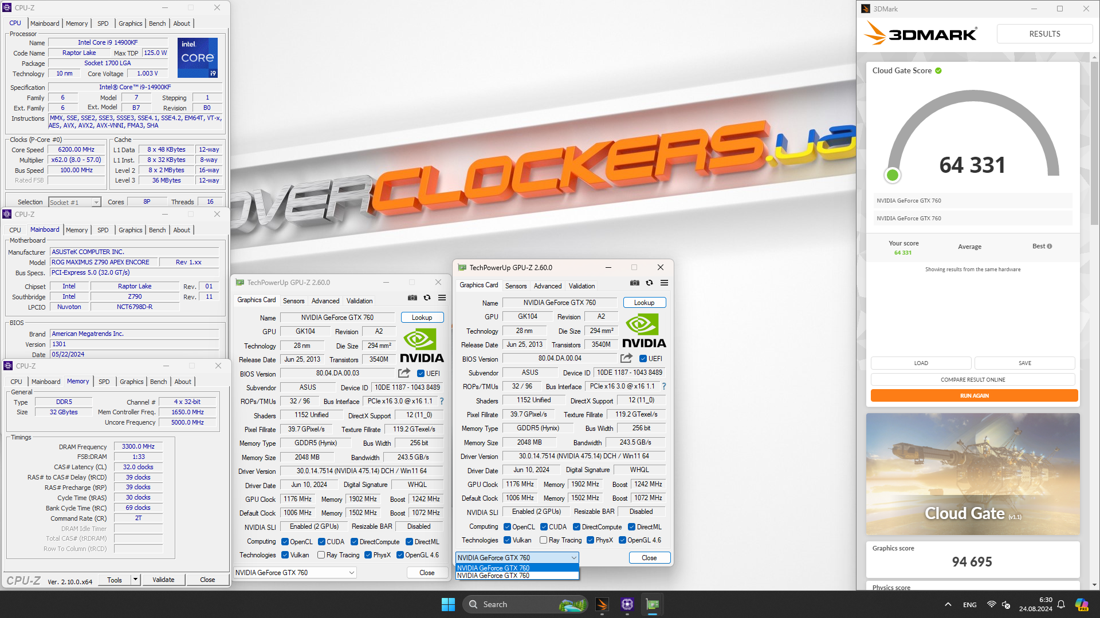Click the score gauge indicator dot in 3DMark

pos(892,175)
